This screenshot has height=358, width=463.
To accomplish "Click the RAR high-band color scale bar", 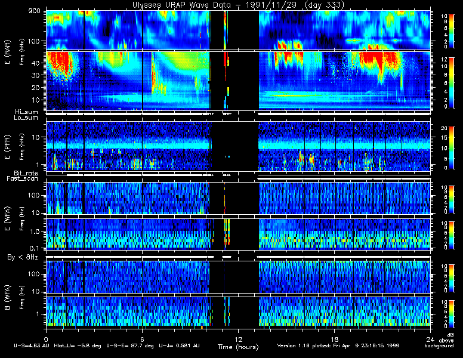I will tap(452, 30).
